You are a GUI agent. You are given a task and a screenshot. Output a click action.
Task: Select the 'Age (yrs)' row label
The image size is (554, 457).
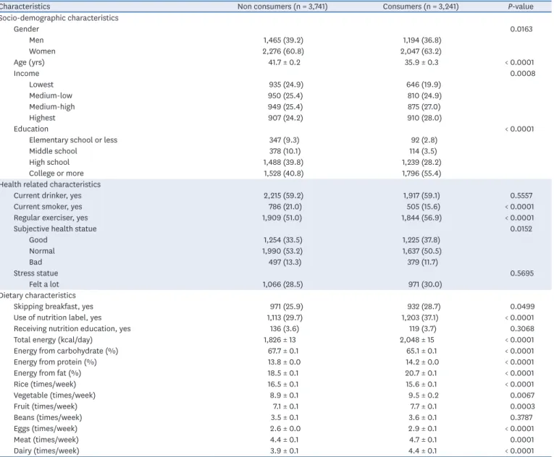coord(29,62)
